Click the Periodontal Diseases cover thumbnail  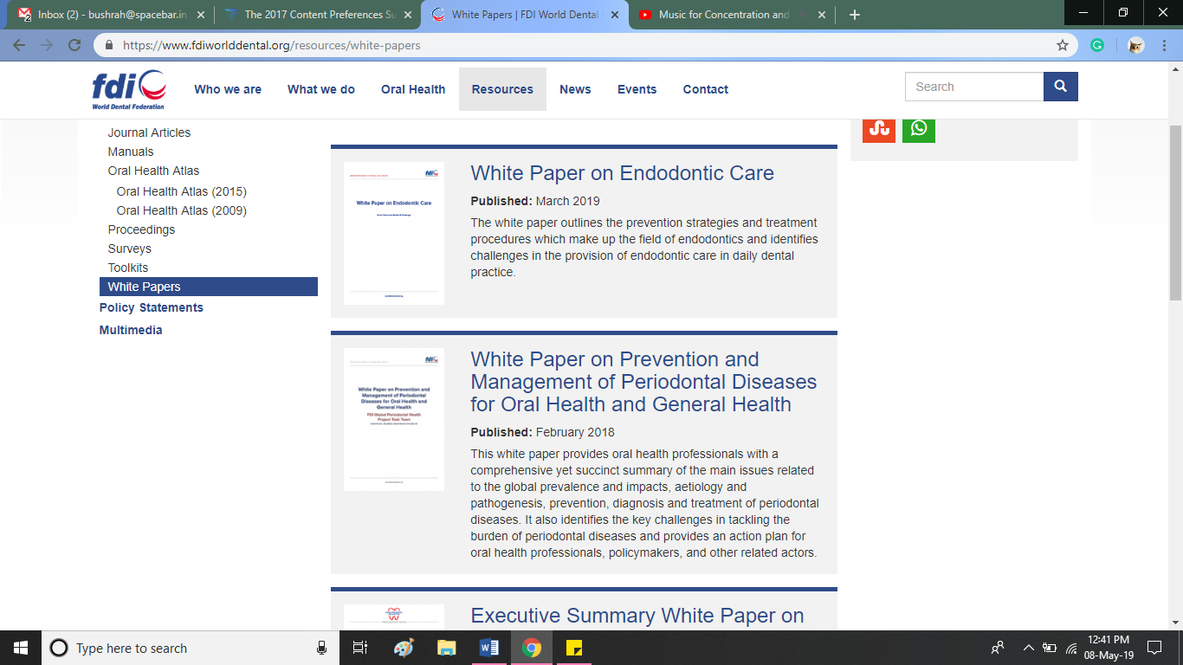coord(394,419)
